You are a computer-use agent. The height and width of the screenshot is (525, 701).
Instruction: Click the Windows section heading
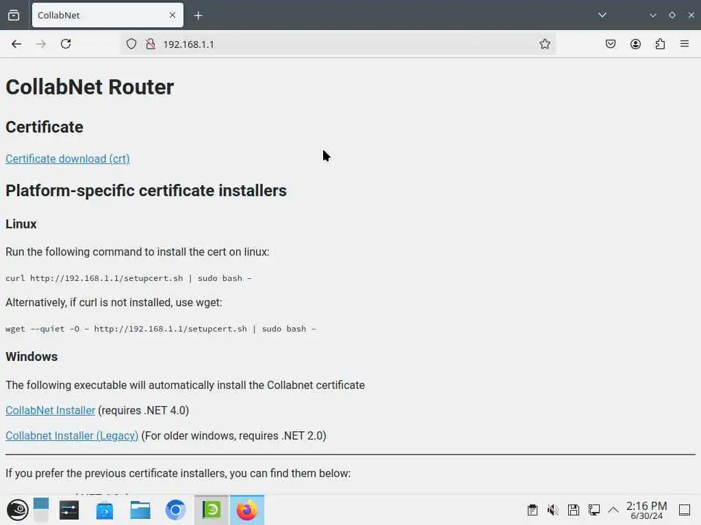coord(31,357)
